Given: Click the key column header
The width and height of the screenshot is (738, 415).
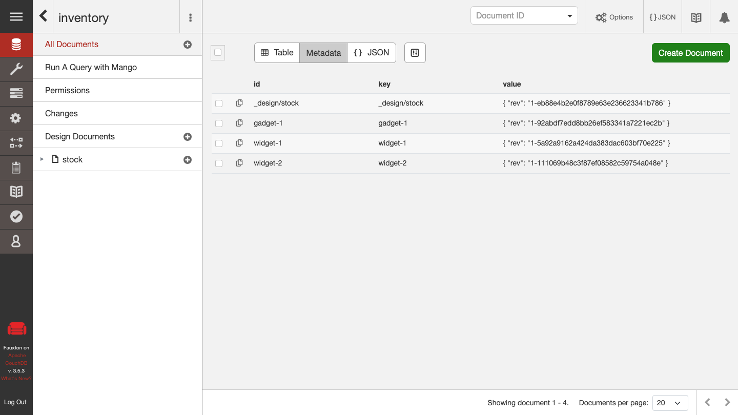Looking at the screenshot, I should click(384, 84).
